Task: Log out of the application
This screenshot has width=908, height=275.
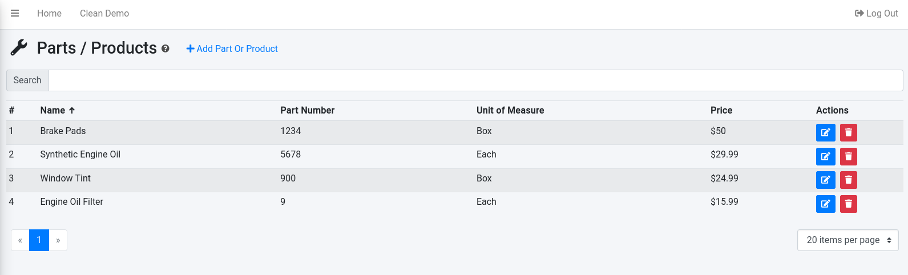Action: 876,13
